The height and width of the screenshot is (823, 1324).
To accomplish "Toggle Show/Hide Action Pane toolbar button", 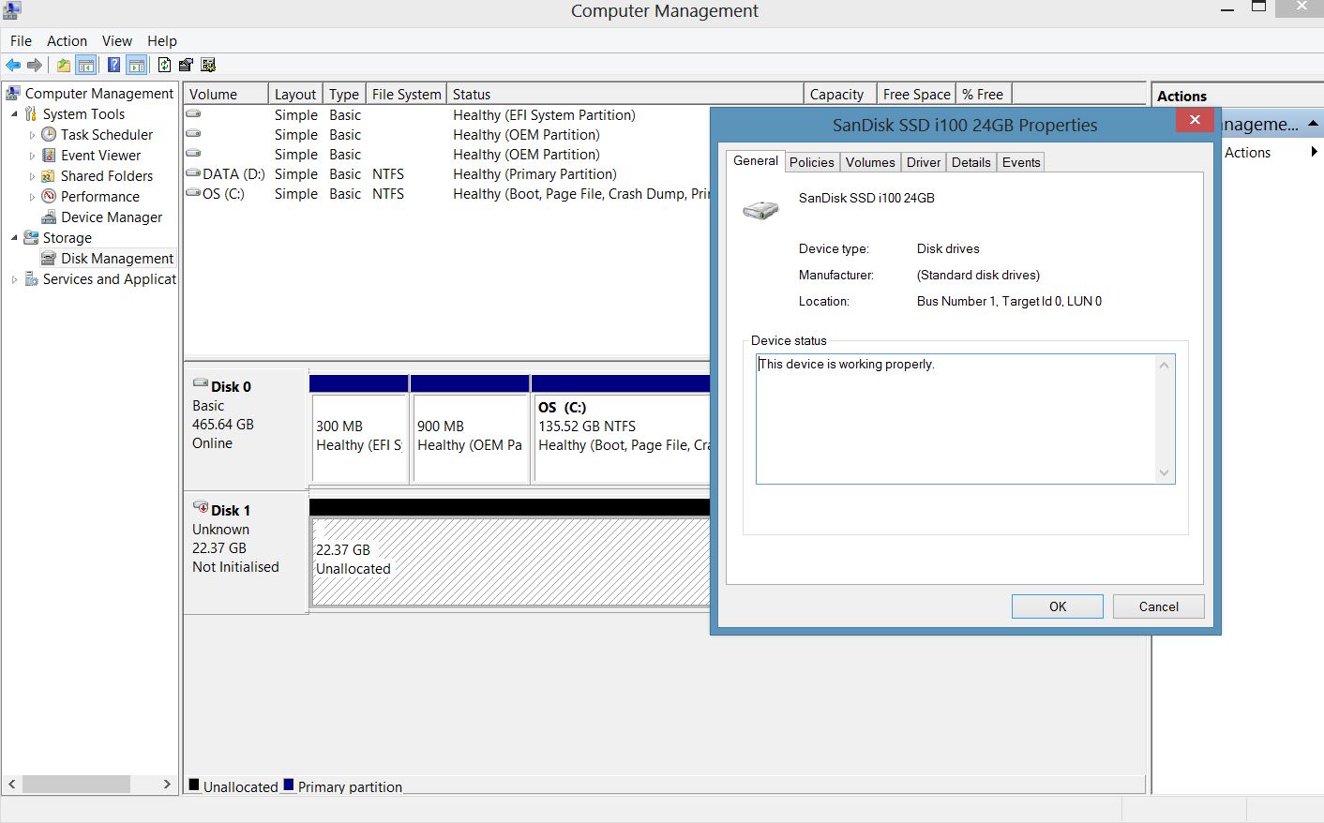I will pyautogui.click(x=137, y=65).
